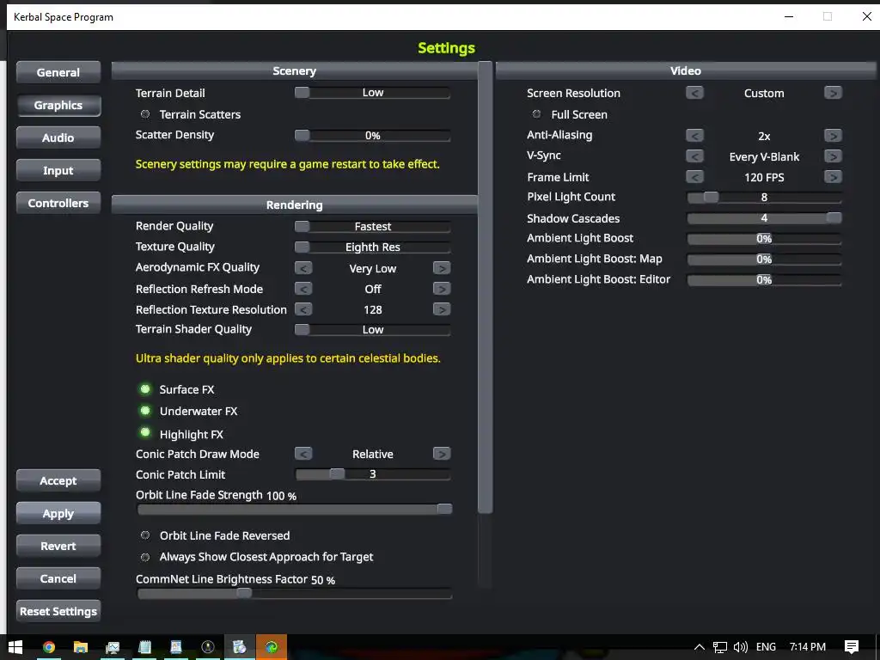Click the Orbit Line Fade Strength slider

tap(295, 509)
